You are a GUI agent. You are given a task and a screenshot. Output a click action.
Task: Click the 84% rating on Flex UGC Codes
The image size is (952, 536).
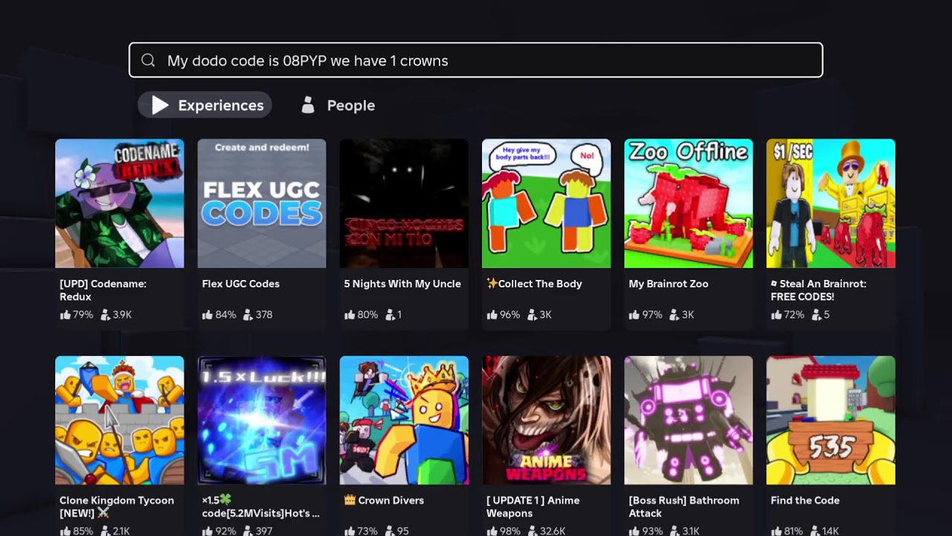[x=225, y=315]
